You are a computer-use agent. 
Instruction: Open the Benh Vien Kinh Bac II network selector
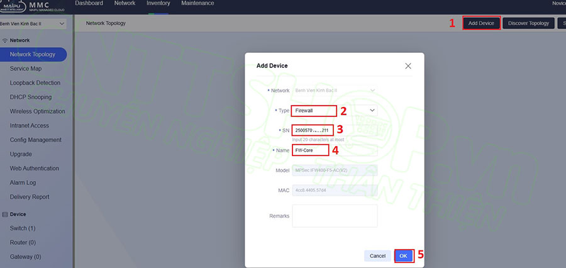(x=33, y=24)
